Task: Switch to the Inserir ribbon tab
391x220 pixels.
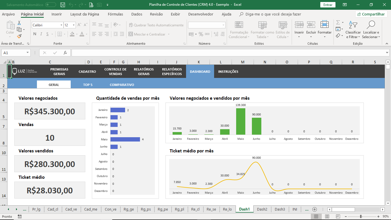Action: click(x=57, y=14)
